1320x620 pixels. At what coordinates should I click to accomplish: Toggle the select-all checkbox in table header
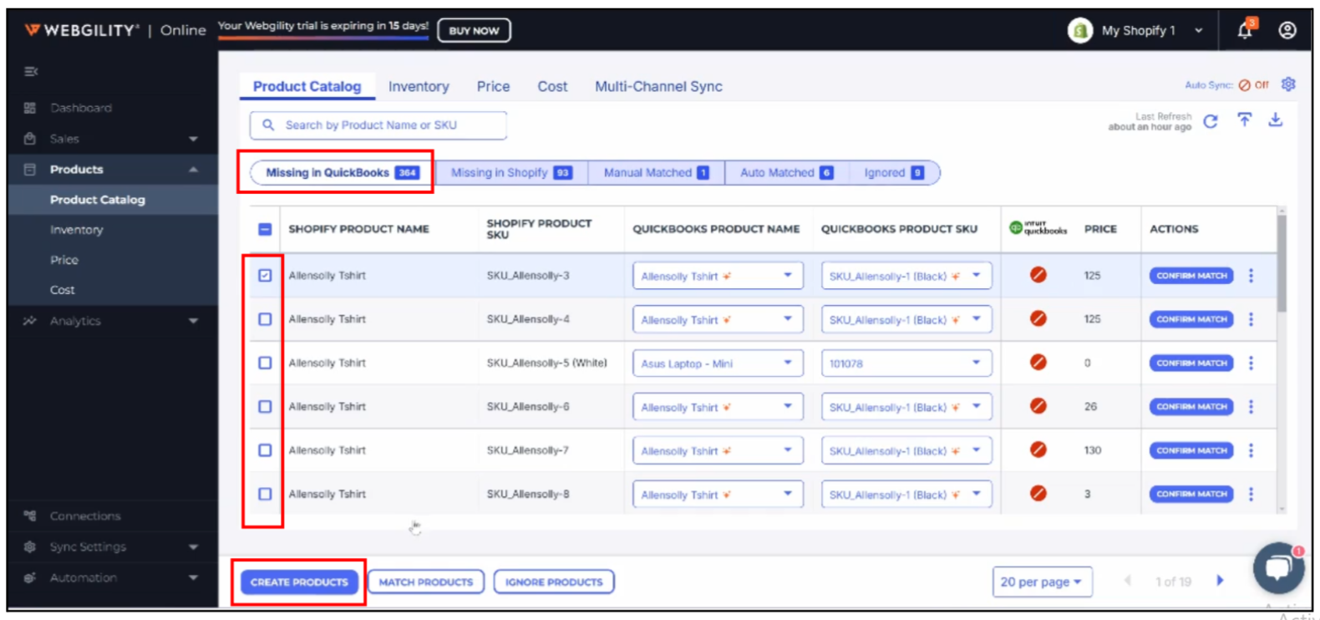[265, 229]
